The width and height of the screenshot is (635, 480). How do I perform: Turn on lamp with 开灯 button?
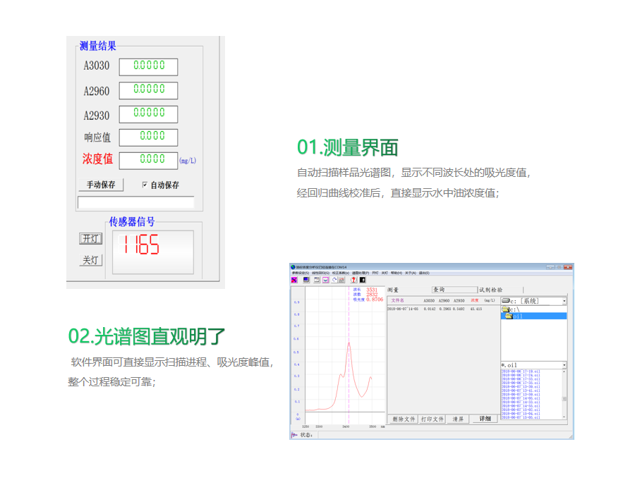pos(90,239)
